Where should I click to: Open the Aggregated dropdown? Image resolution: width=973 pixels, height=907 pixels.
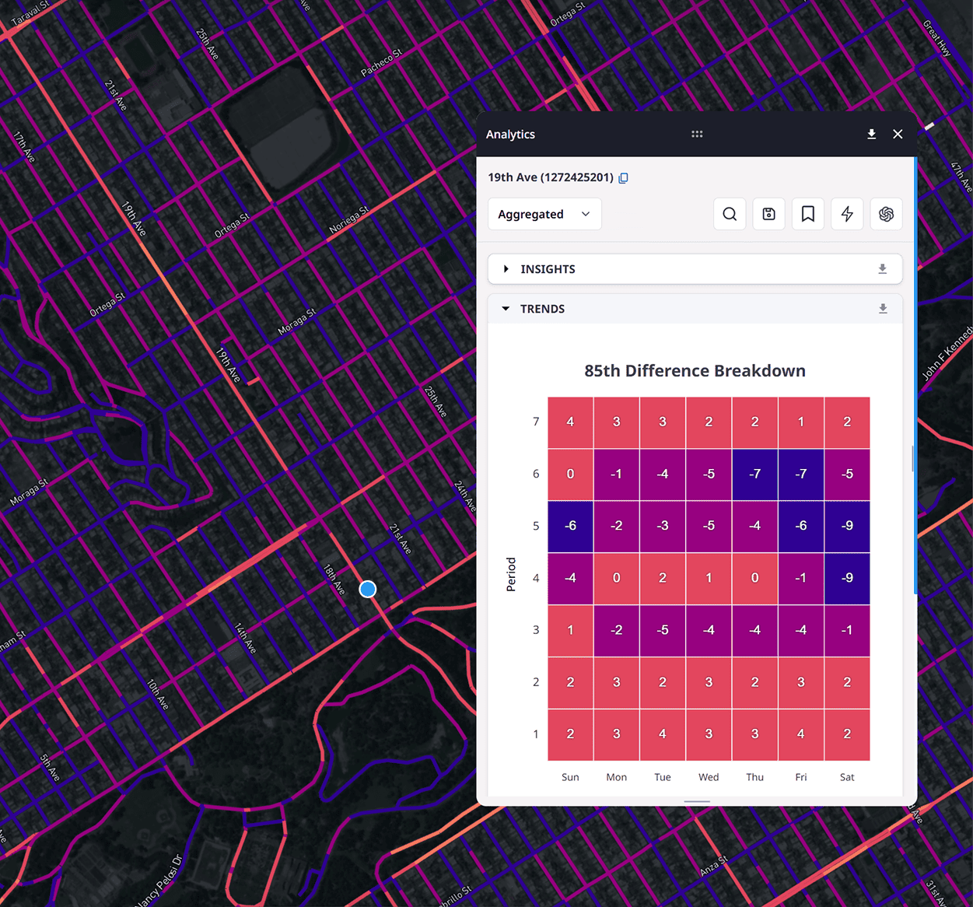[544, 214]
